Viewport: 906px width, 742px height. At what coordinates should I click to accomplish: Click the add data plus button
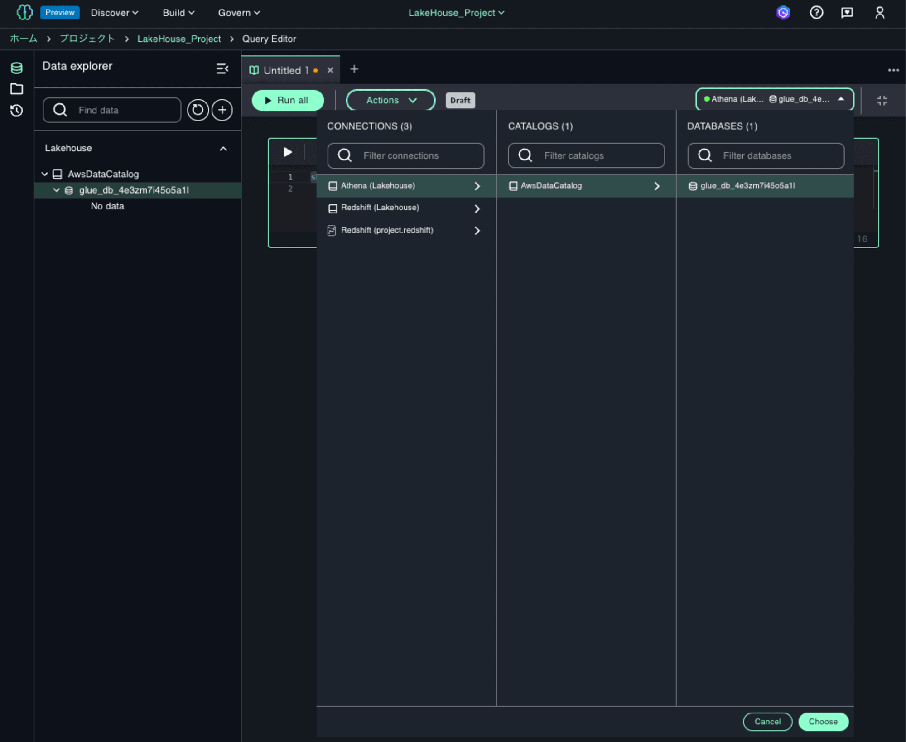pos(222,110)
